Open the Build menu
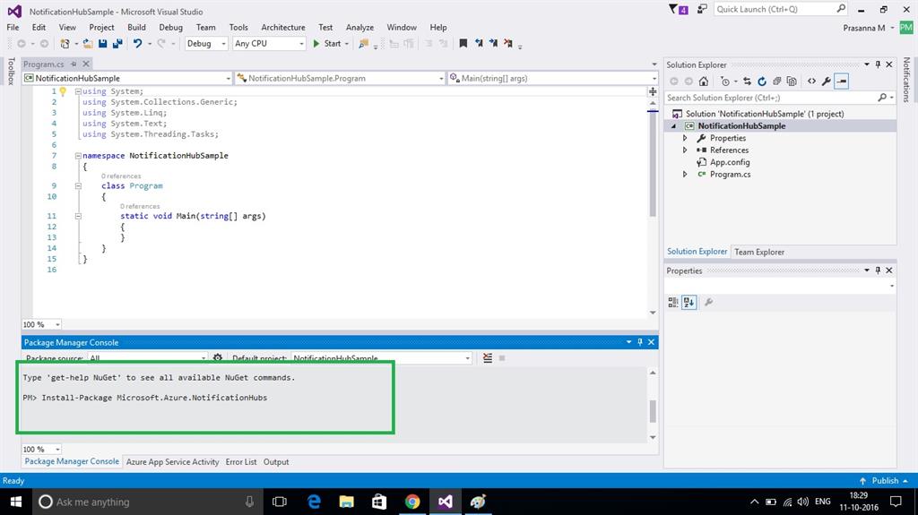Viewport: 918px width, 515px height. (x=136, y=27)
